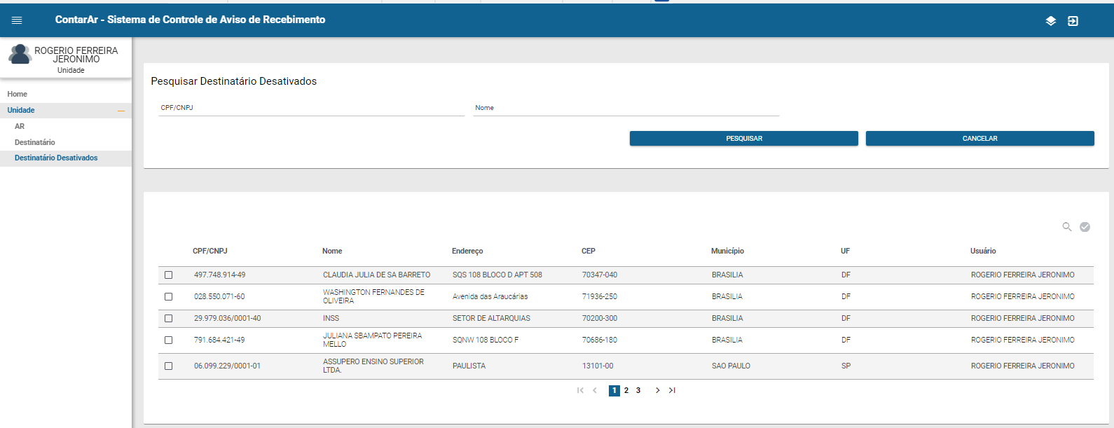Screen dimensions: 1114x428
Task: Click ROGERIO FERREIRA JERONIMO user name in sidebar
Action: pyautogui.click(x=76, y=55)
